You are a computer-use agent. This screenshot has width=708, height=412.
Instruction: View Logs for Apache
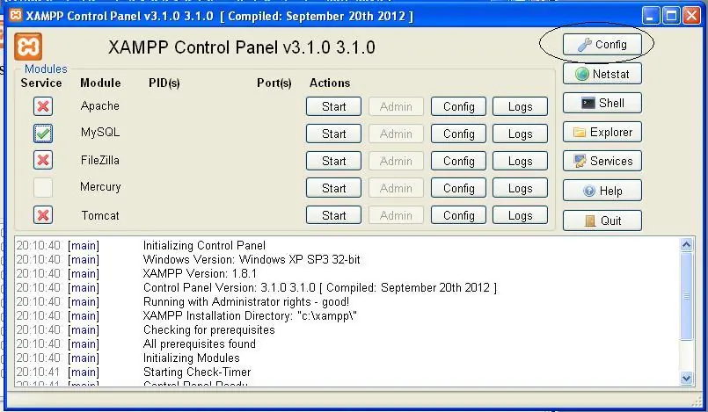520,106
